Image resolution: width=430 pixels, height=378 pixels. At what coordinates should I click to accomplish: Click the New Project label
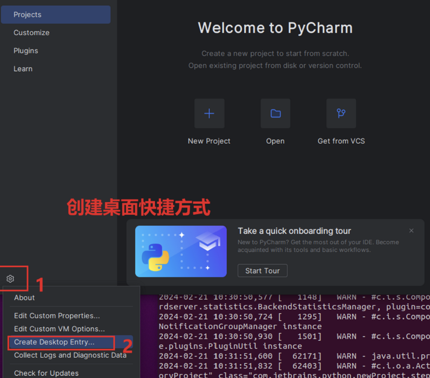(x=209, y=141)
